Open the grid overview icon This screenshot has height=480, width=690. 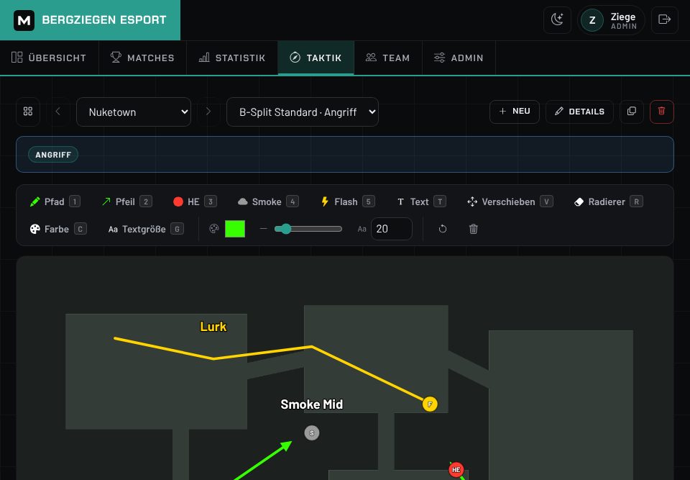(28, 112)
